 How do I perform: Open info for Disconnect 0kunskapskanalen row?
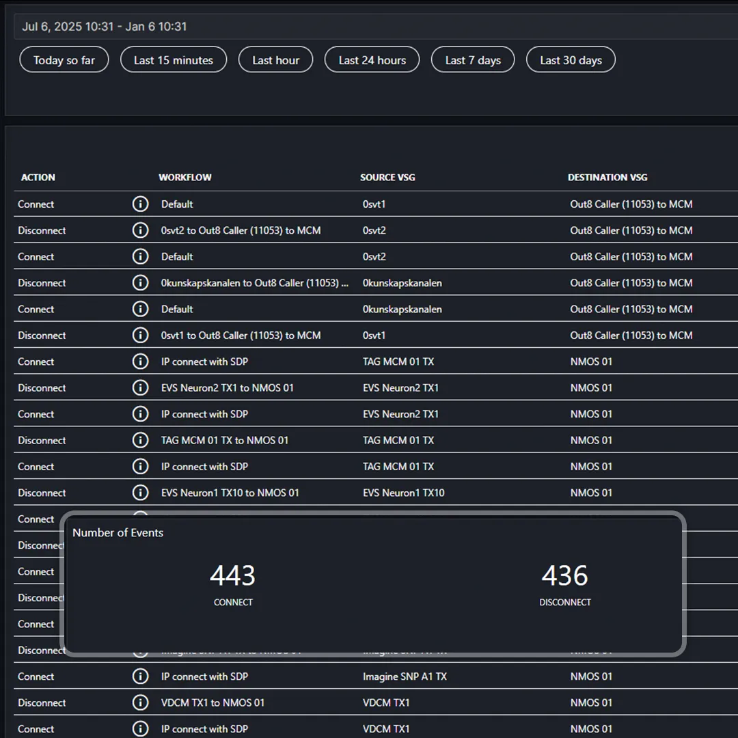(x=140, y=283)
